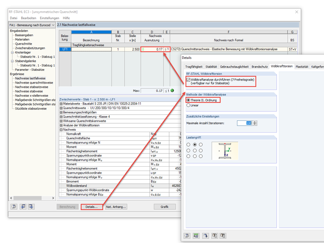The width and height of the screenshot is (324, 243).
Task: Click the Maximale Anzahl Iterationen input field
Action: click(x=245, y=123)
